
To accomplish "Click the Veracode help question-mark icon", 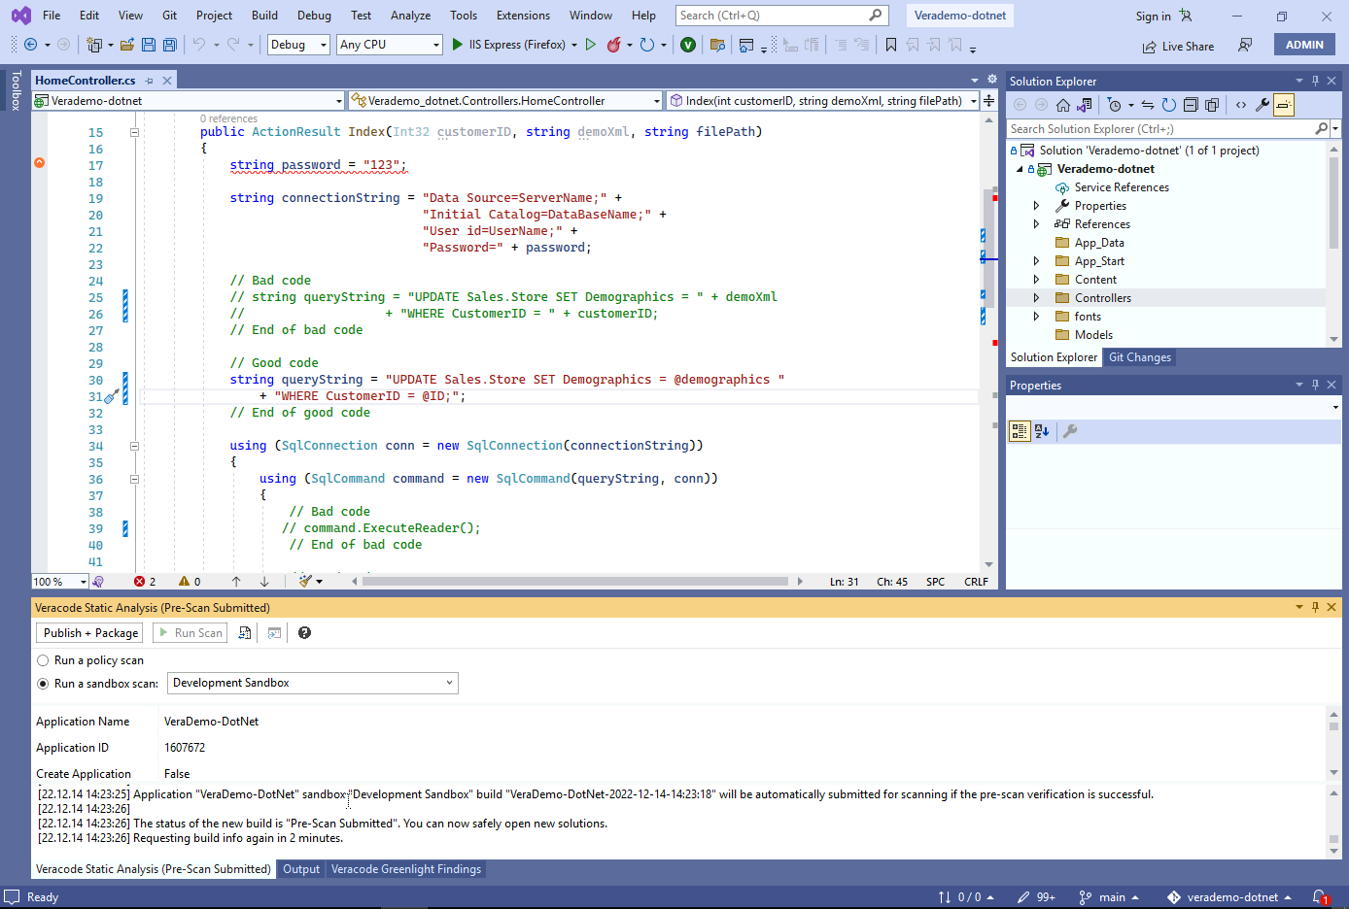I will coord(304,633).
